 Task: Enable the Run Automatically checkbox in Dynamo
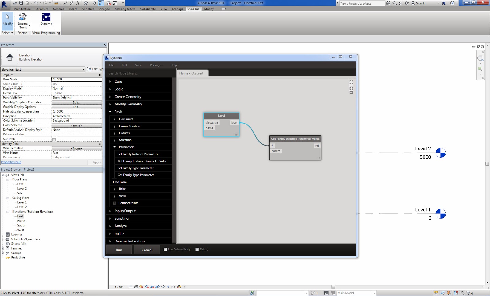[165, 249]
